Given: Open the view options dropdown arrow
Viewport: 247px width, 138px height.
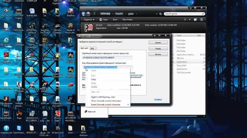Looking at the screenshot, I should 189,20.
